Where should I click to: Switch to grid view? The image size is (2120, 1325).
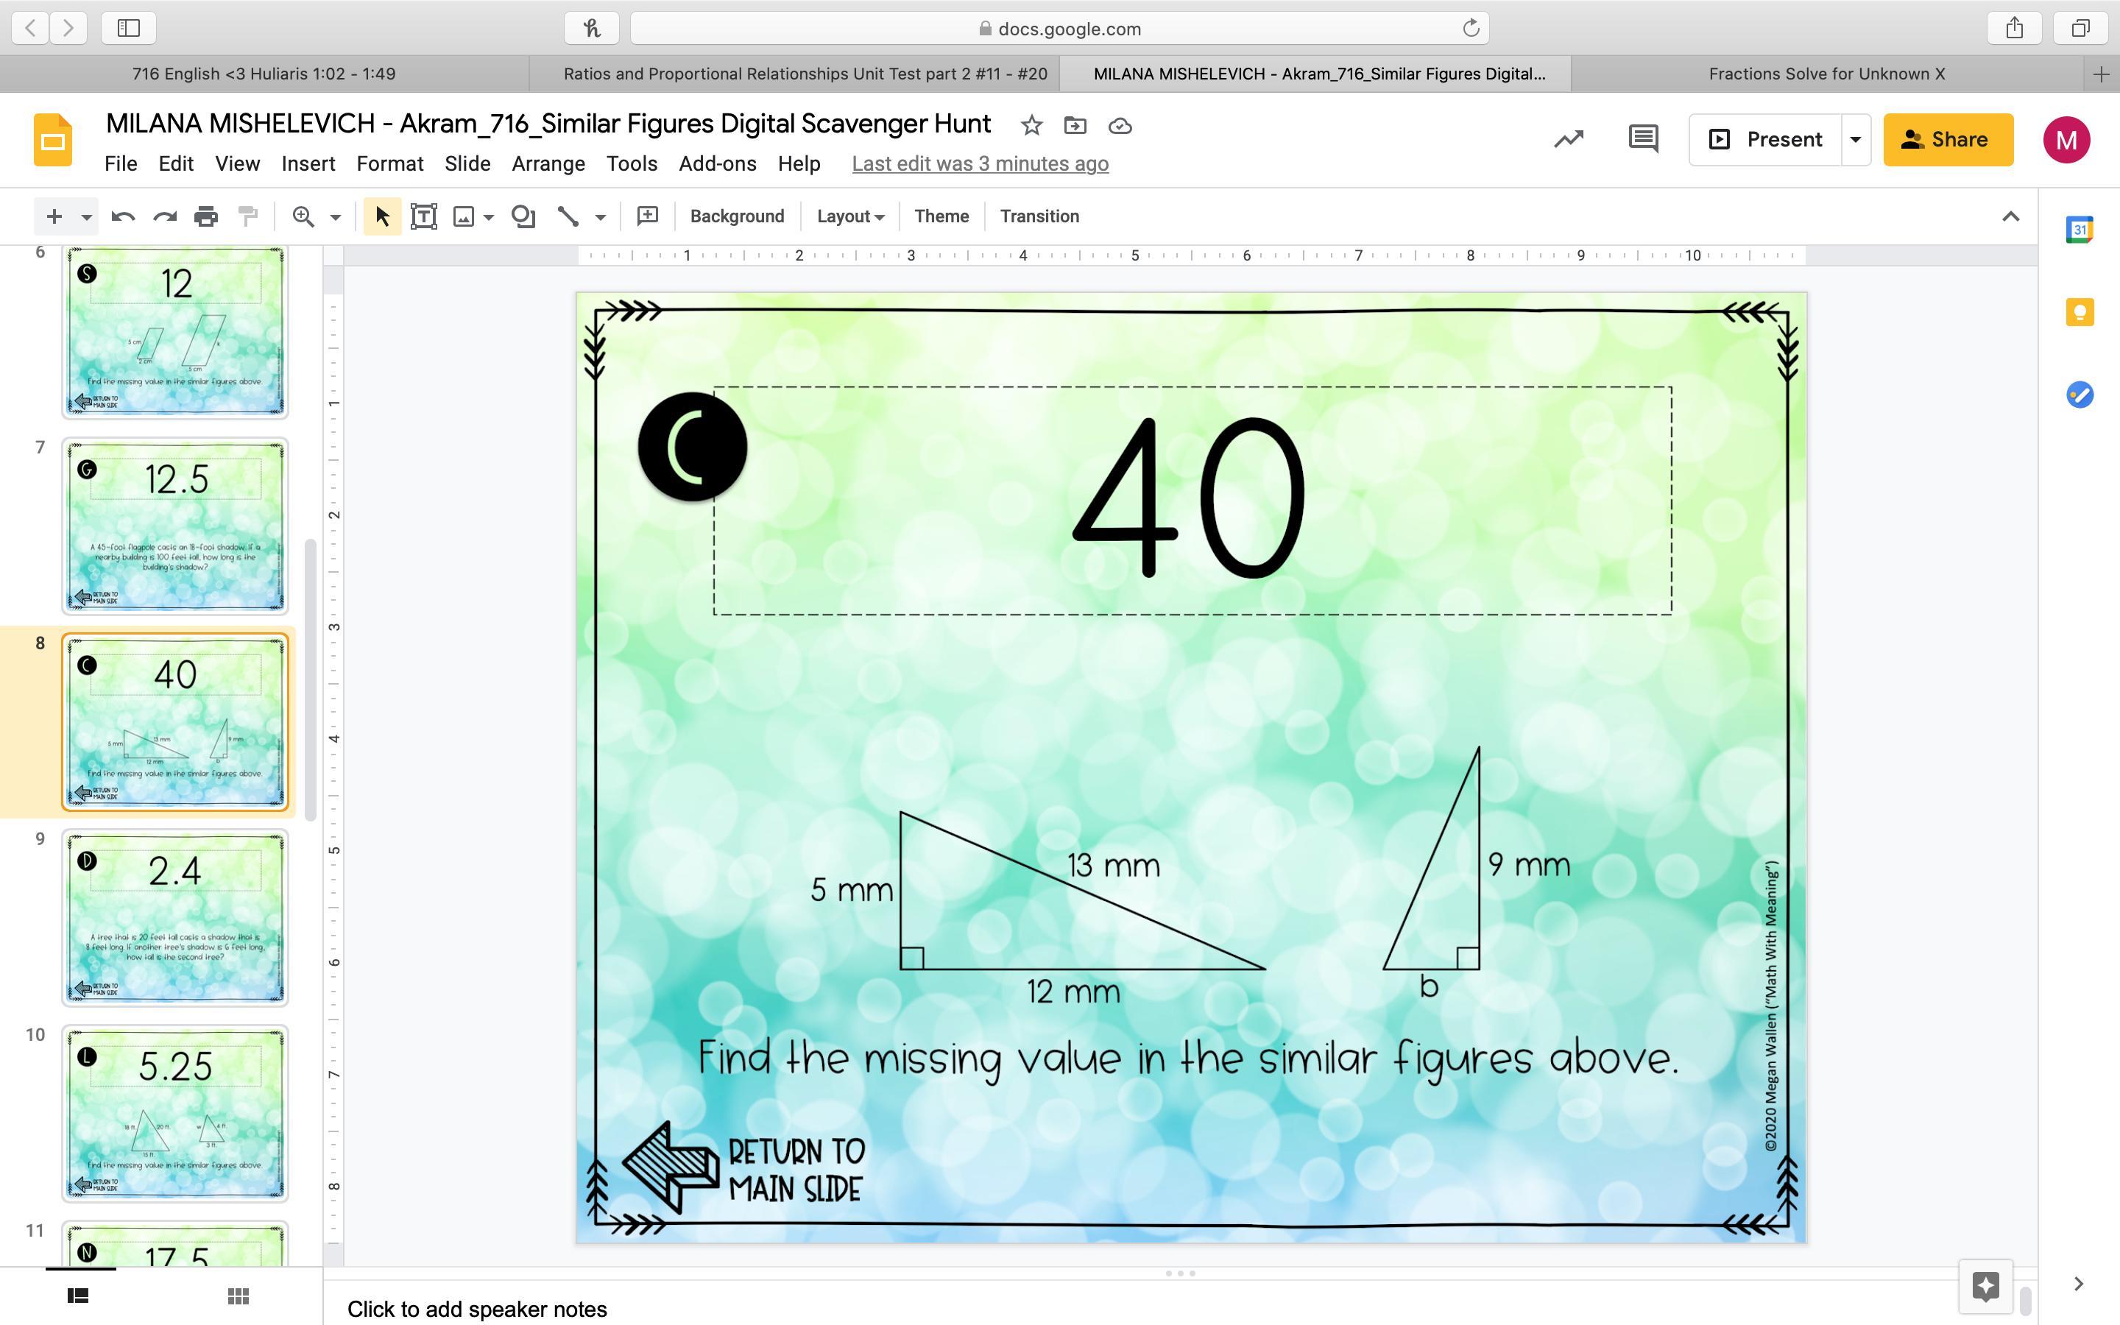(238, 1296)
